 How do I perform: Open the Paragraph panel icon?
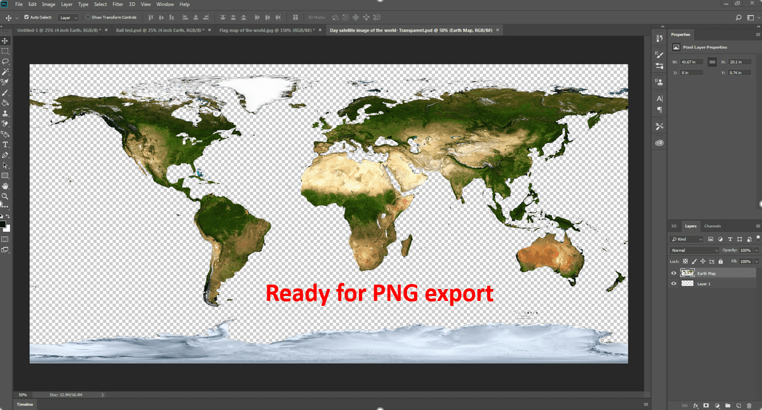(x=659, y=110)
